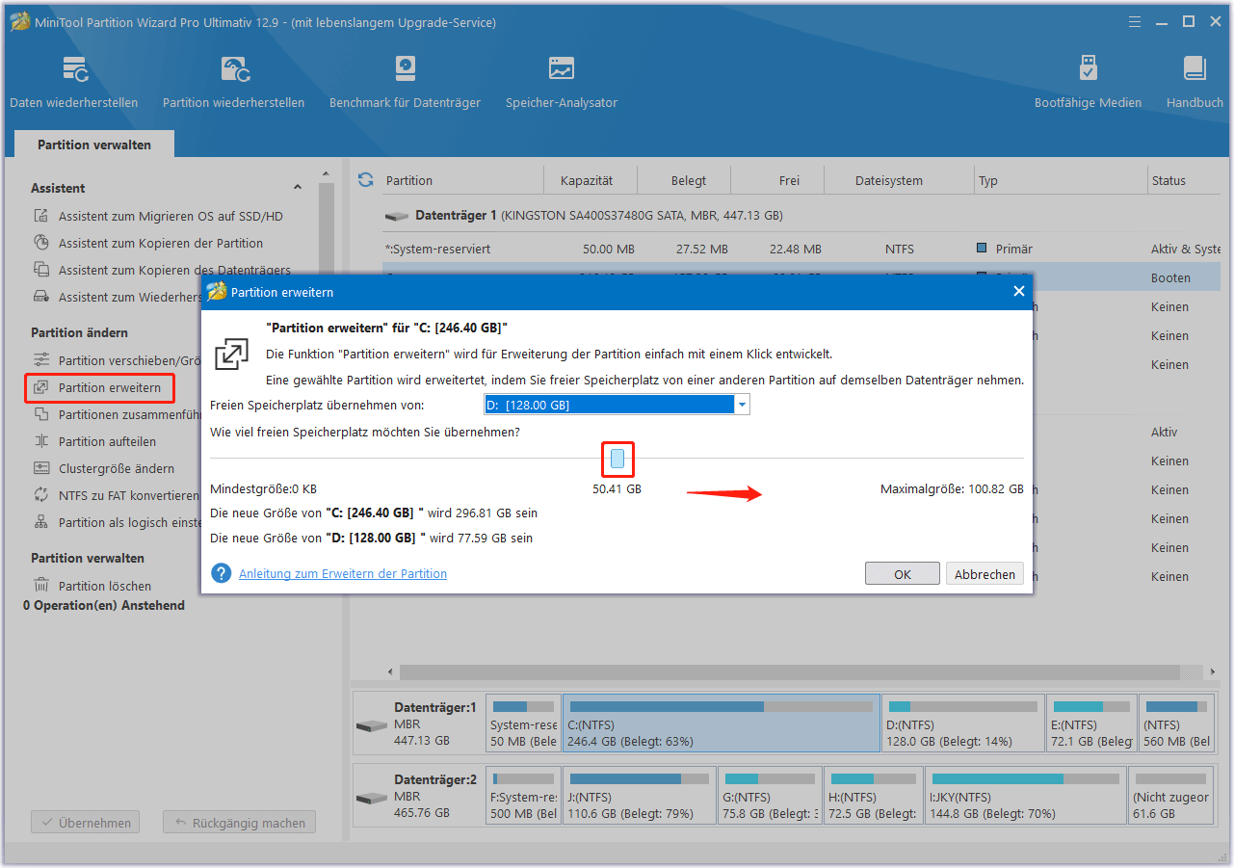Select J:(NTFS) 110.6 GB block
The image size is (1234, 868).
pyautogui.click(x=640, y=796)
